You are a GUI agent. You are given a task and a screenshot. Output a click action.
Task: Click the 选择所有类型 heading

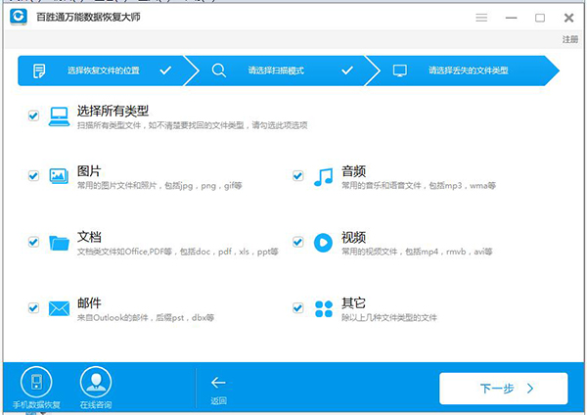113,111
